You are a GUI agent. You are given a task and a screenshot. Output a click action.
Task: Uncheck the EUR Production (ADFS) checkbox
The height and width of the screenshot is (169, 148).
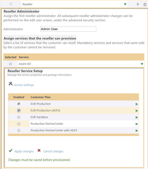click(19, 110)
